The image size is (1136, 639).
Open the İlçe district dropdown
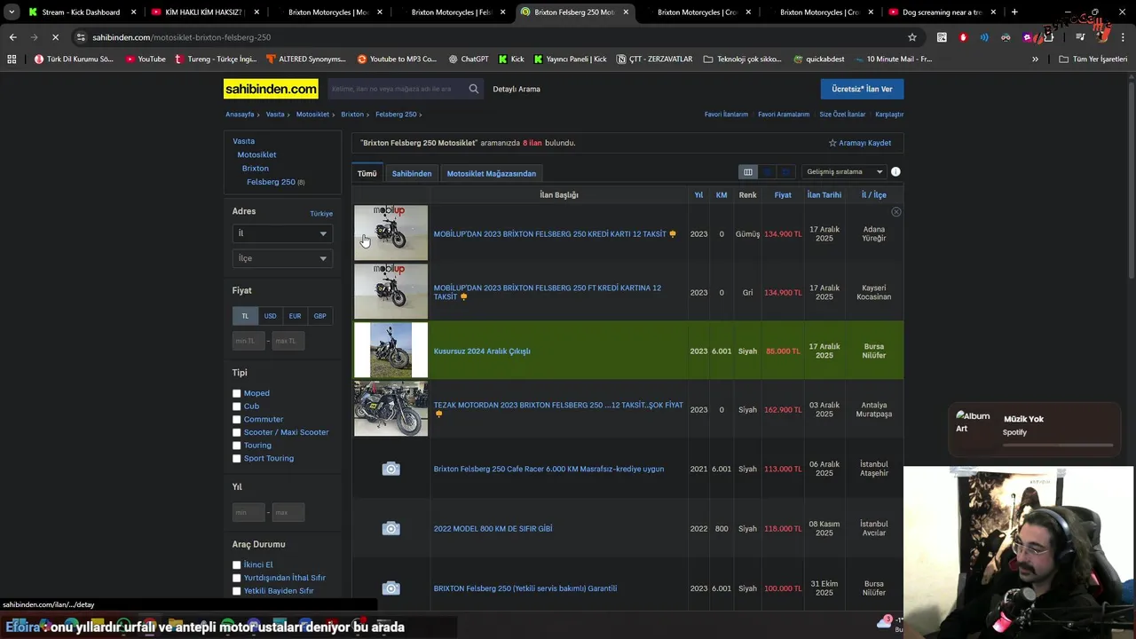click(282, 258)
